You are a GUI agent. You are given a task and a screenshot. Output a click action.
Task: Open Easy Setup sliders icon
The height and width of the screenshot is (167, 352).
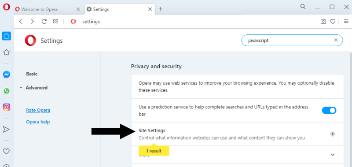[x=346, y=22]
